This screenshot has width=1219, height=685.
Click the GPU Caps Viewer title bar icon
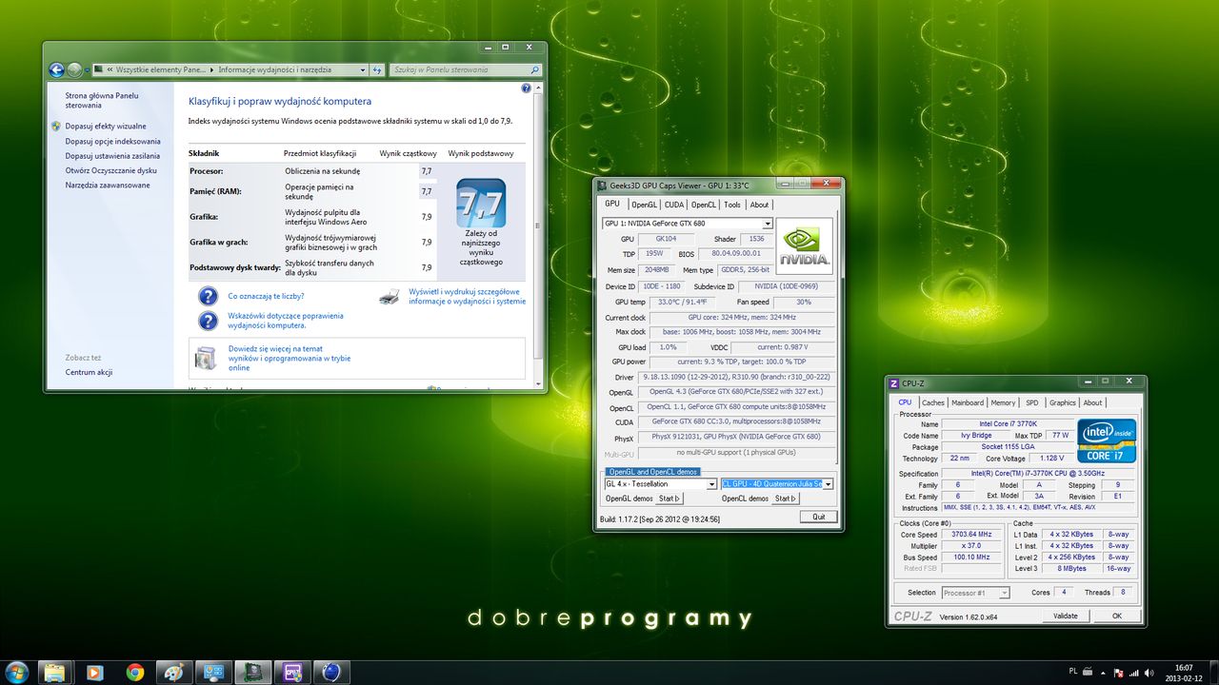pos(602,185)
